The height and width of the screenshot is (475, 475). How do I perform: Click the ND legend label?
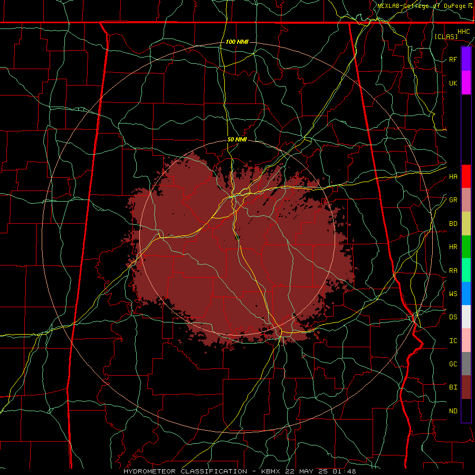(x=453, y=411)
